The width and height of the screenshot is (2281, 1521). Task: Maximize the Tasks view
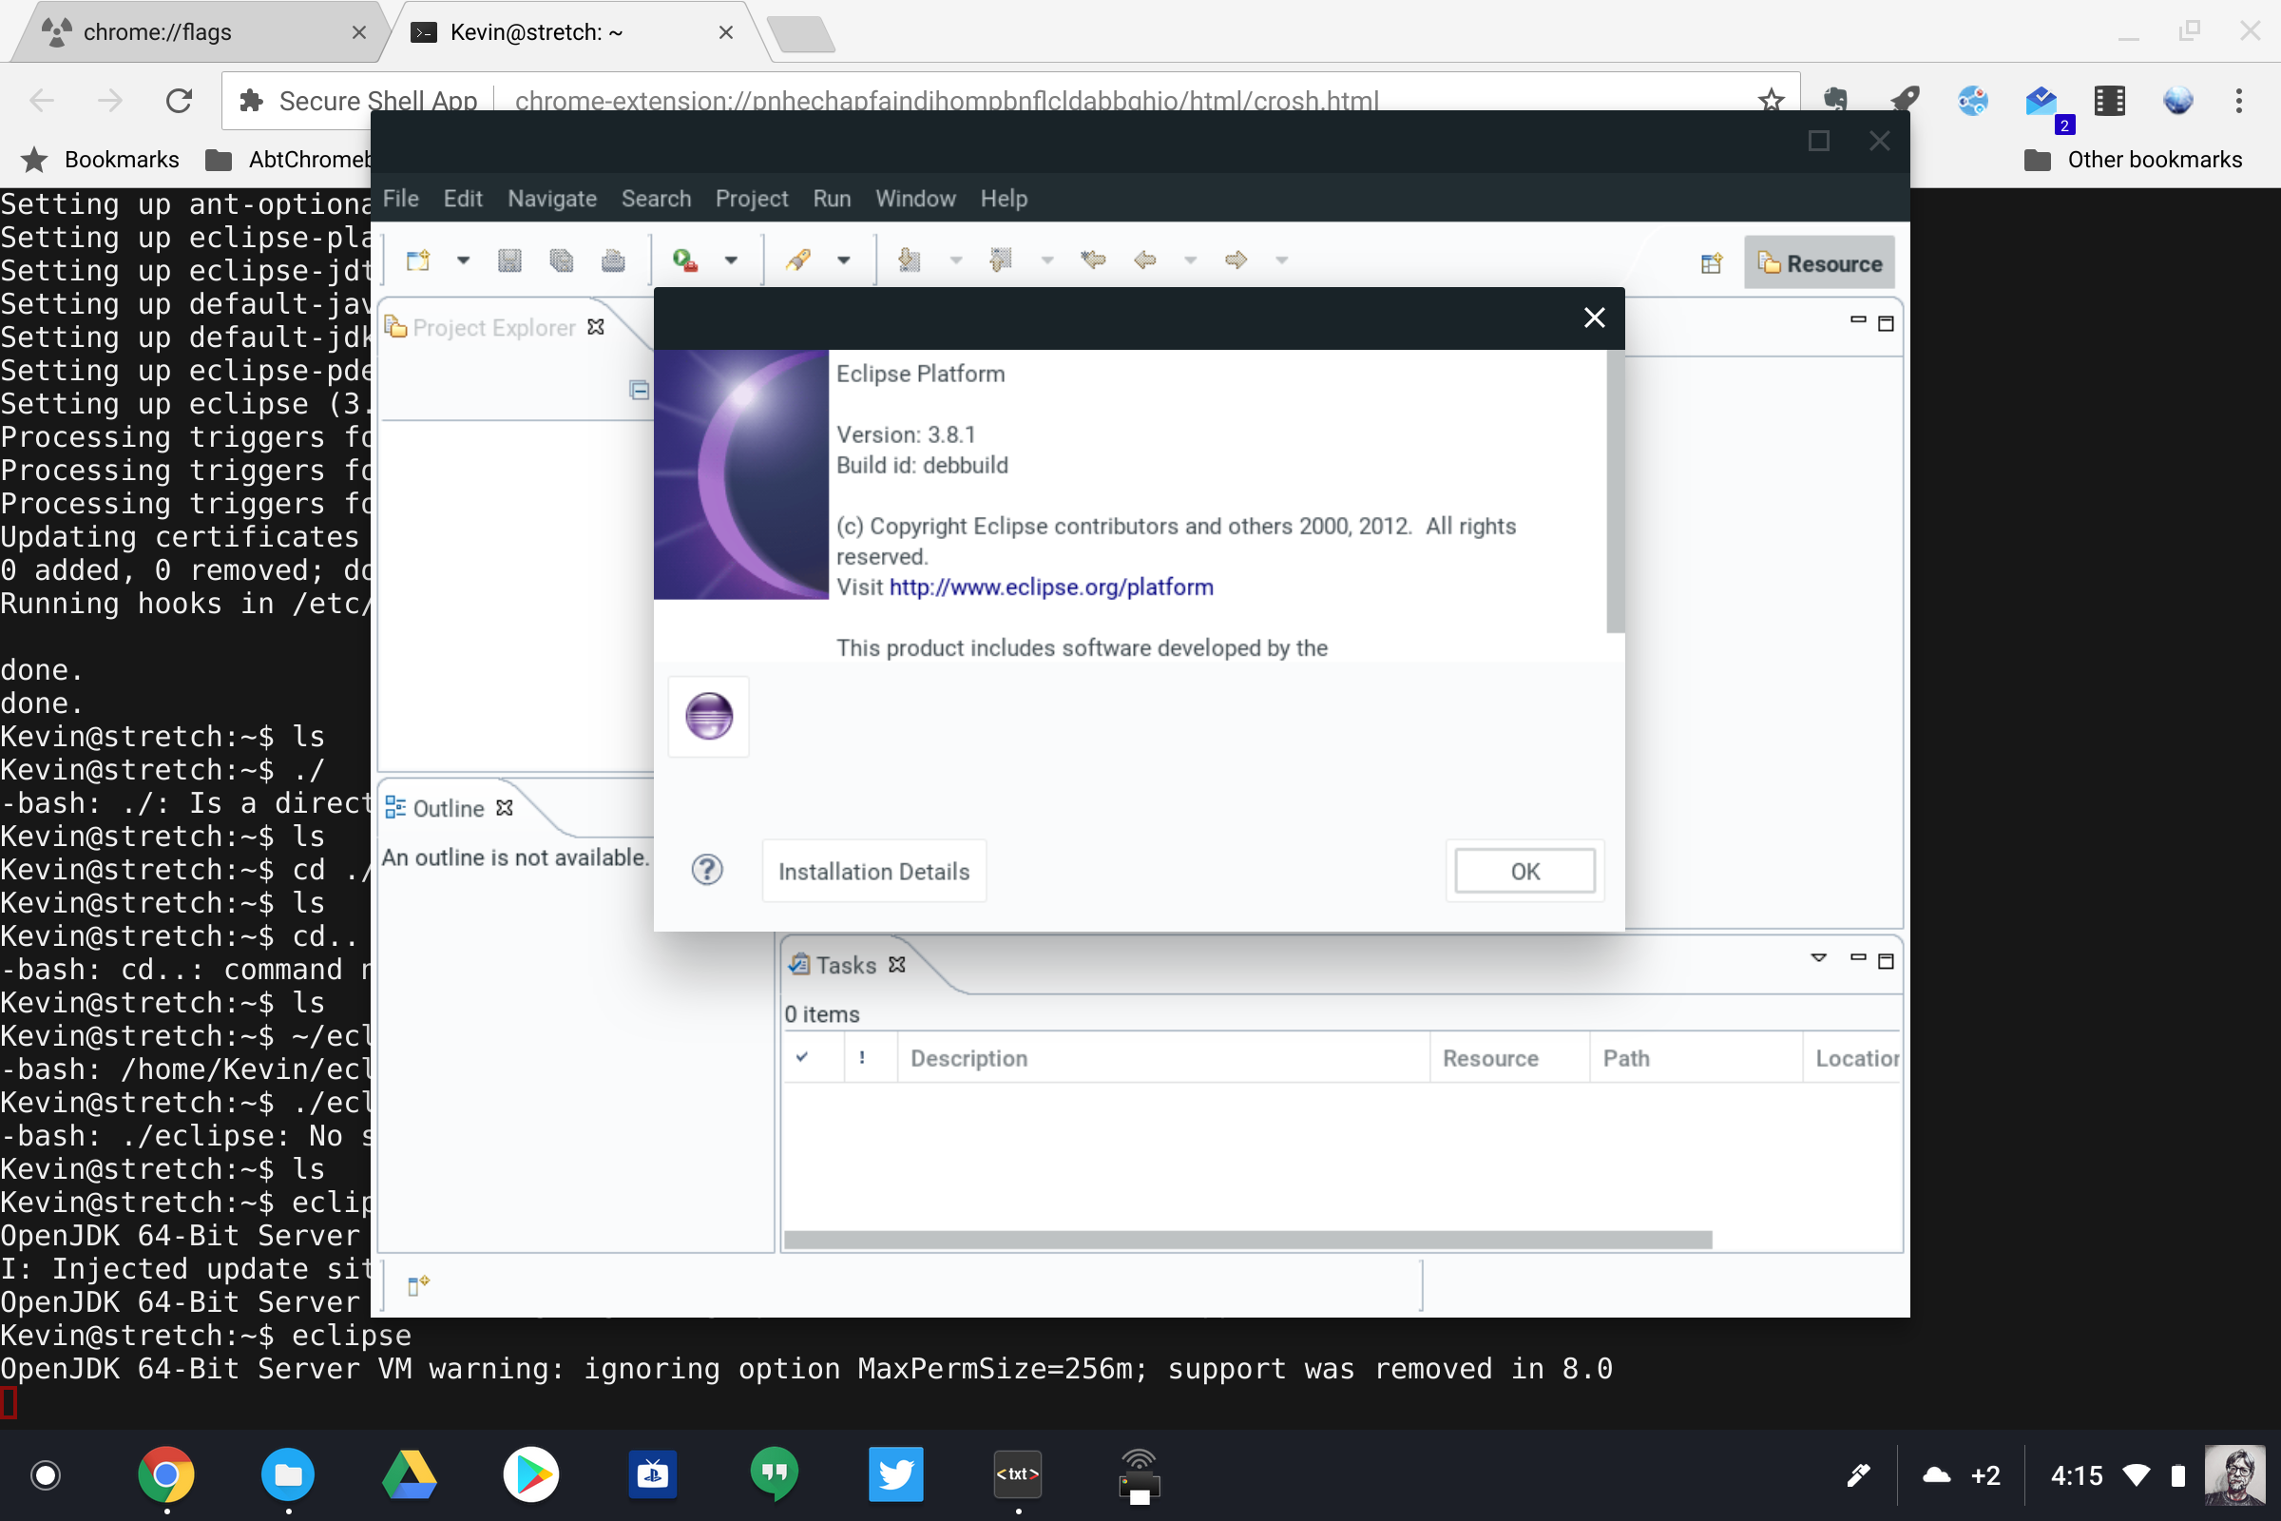tap(1887, 961)
